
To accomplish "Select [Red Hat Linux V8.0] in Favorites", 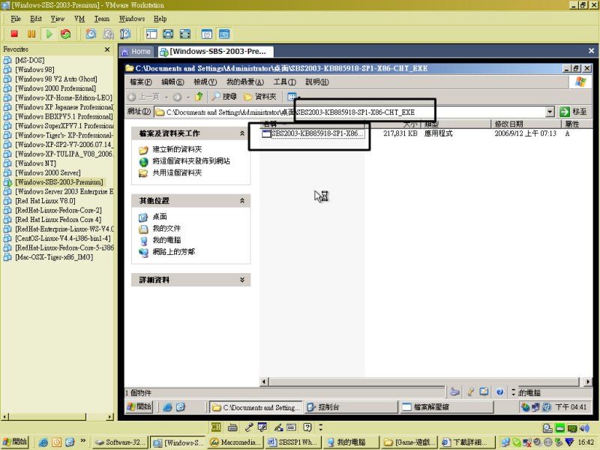I will (x=45, y=201).
